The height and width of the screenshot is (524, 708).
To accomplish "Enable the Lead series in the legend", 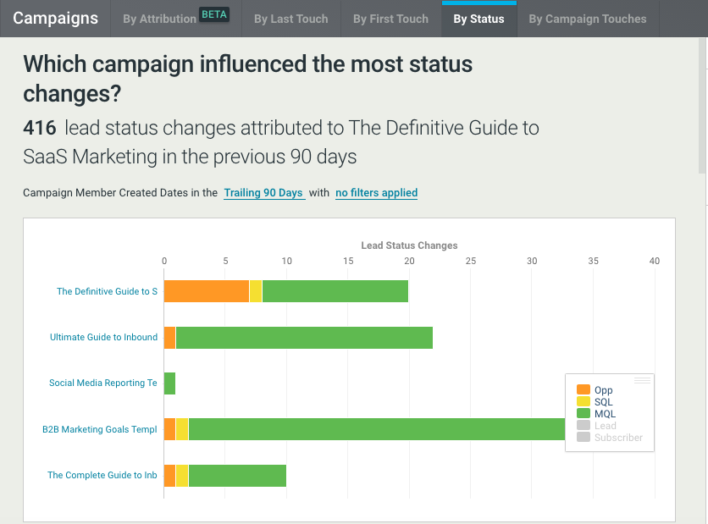I will pos(605,426).
